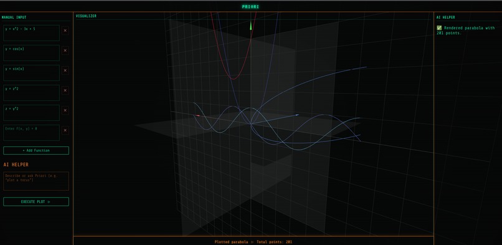
Task: Remove the y = cos(x) function
Action: pos(65,50)
